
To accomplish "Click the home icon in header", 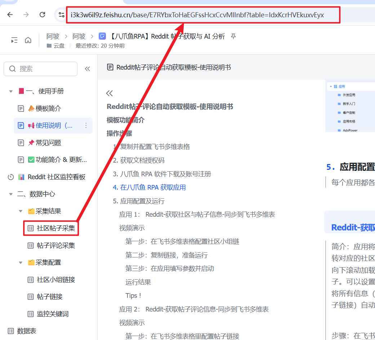I will click(28, 40).
